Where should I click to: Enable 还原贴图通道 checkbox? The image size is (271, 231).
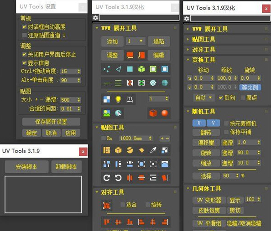pyautogui.click(x=24, y=35)
